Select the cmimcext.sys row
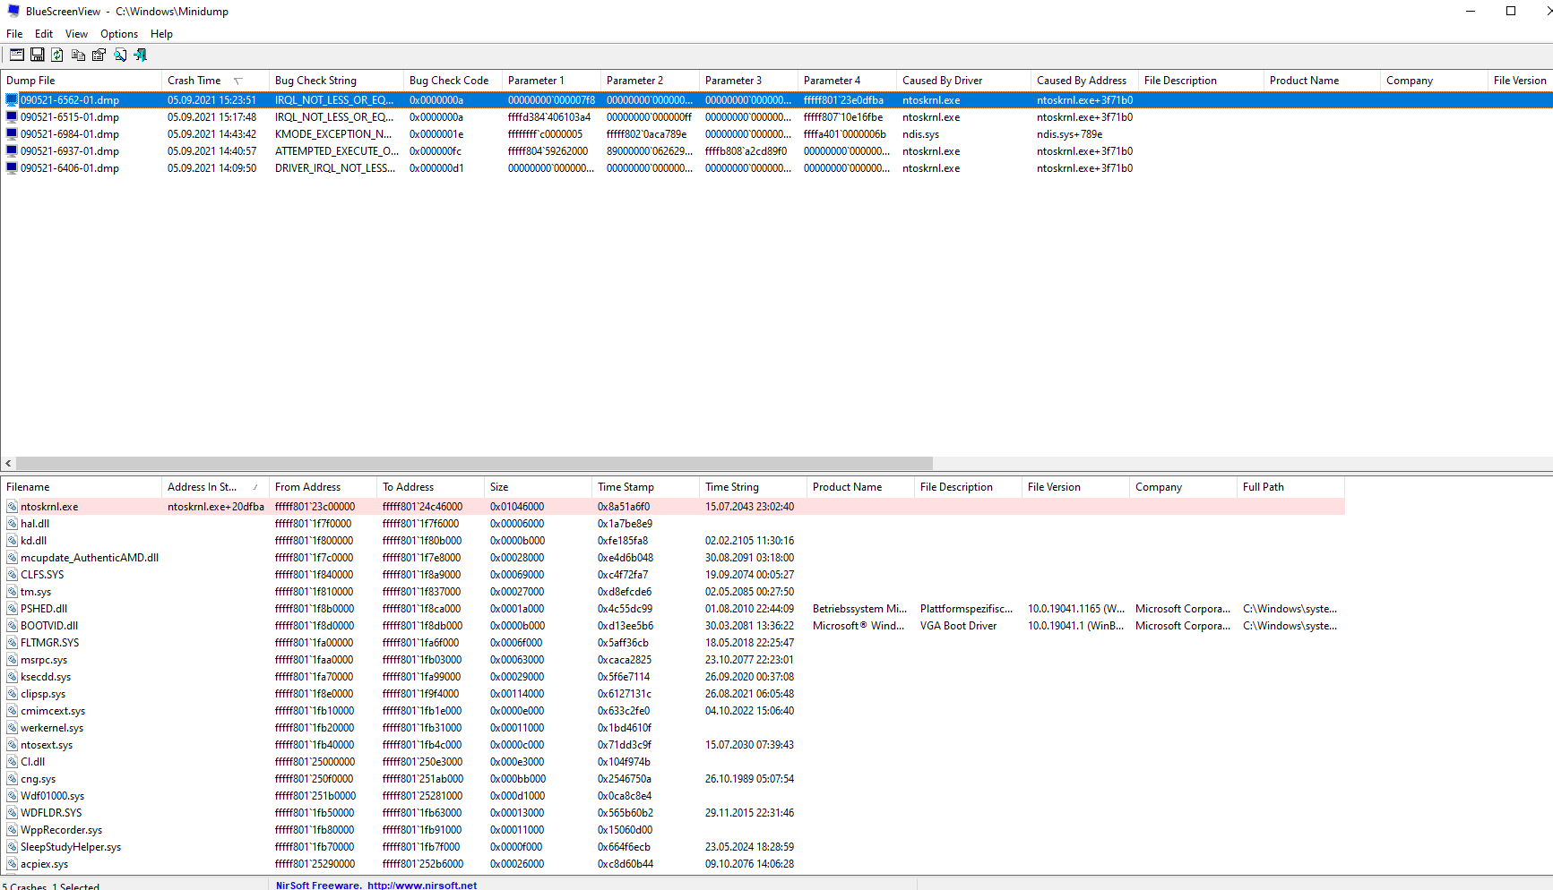The height and width of the screenshot is (890, 1553). coord(672,711)
